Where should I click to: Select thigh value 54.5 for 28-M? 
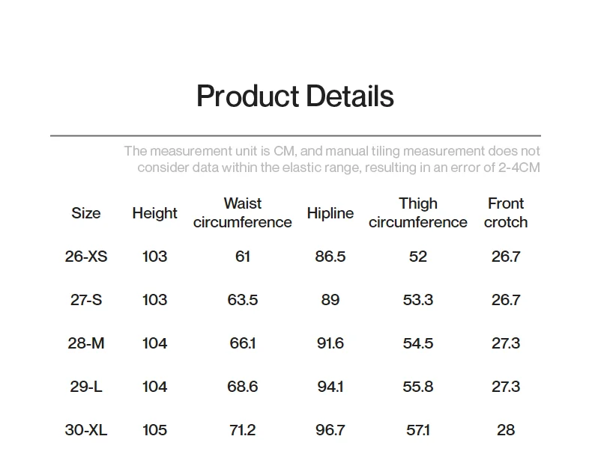(x=418, y=343)
